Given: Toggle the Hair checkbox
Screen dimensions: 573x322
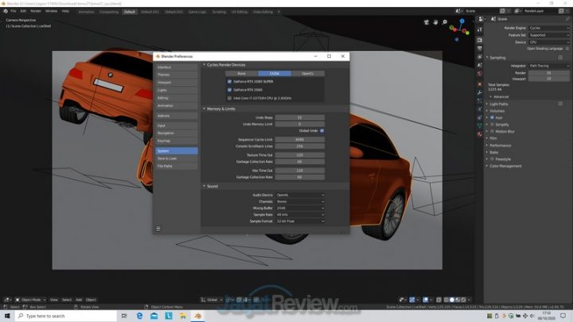Looking at the screenshot, I should 493,118.
